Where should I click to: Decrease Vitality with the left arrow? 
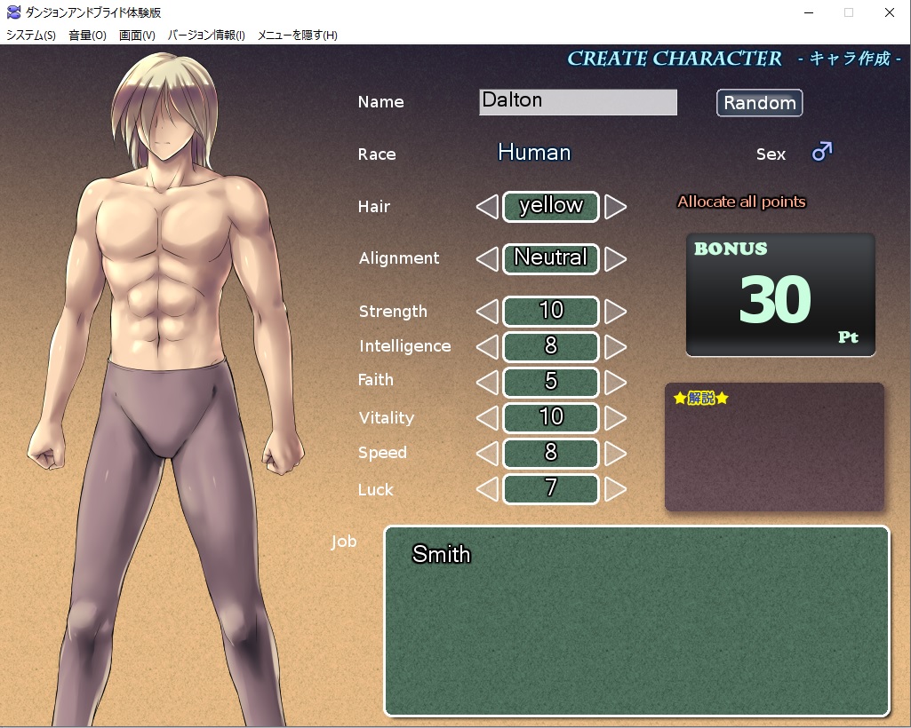pos(487,418)
